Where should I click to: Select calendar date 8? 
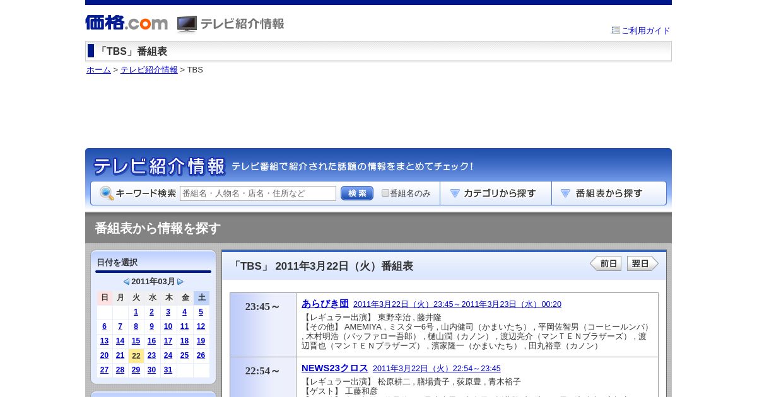point(136,326)
